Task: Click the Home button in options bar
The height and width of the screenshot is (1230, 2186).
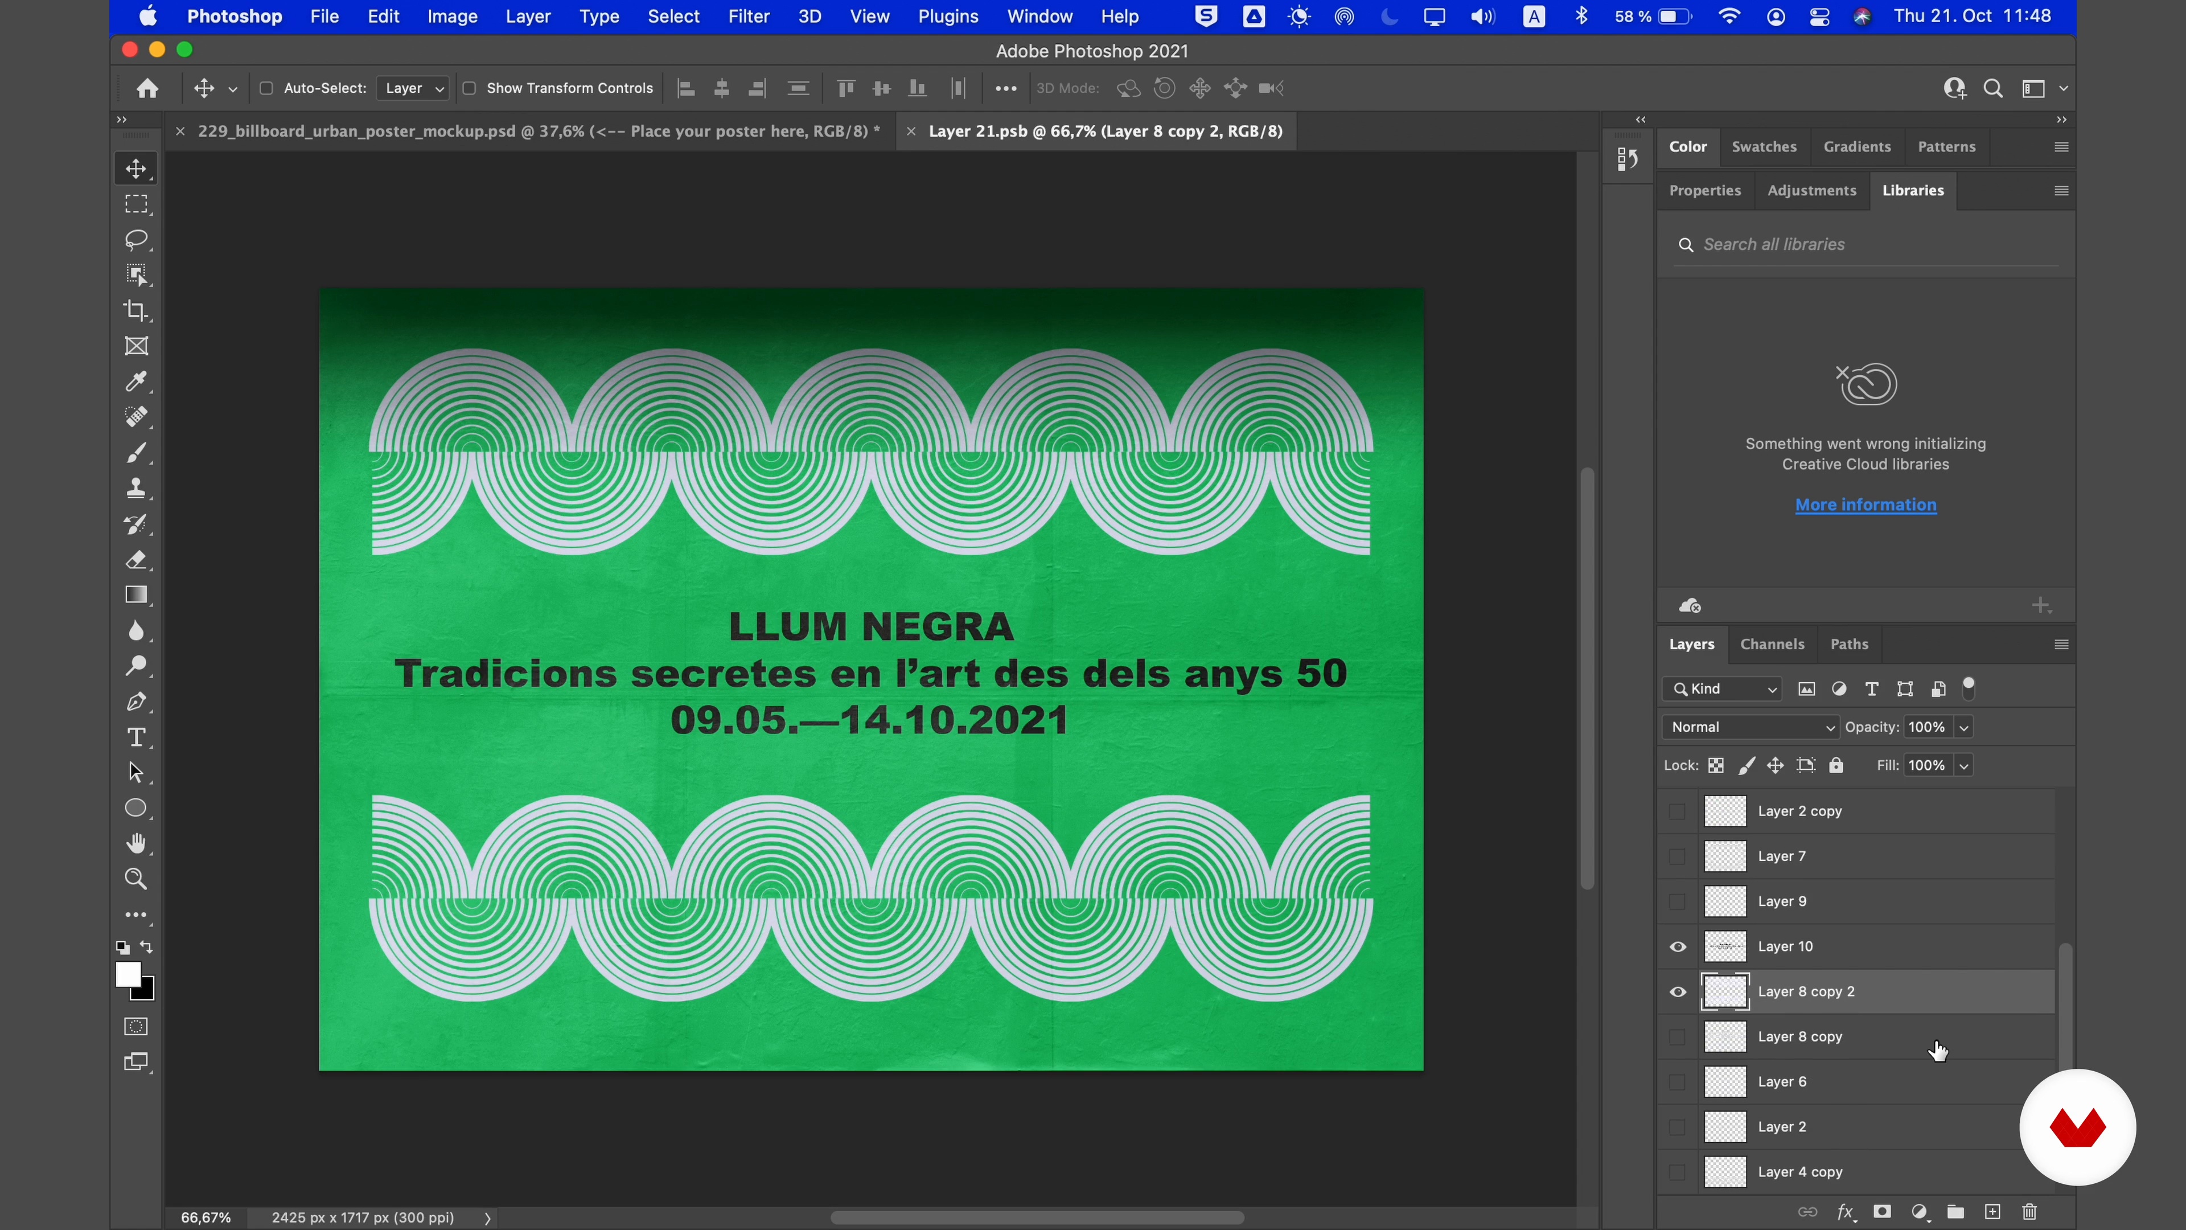Action: point(147,88)
